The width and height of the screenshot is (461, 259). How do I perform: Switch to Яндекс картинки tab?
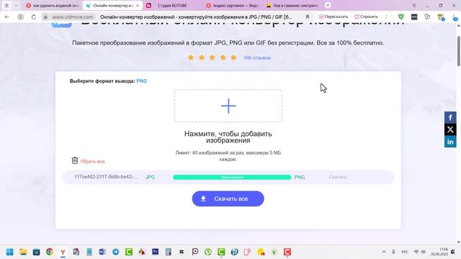tap(232, 5)
